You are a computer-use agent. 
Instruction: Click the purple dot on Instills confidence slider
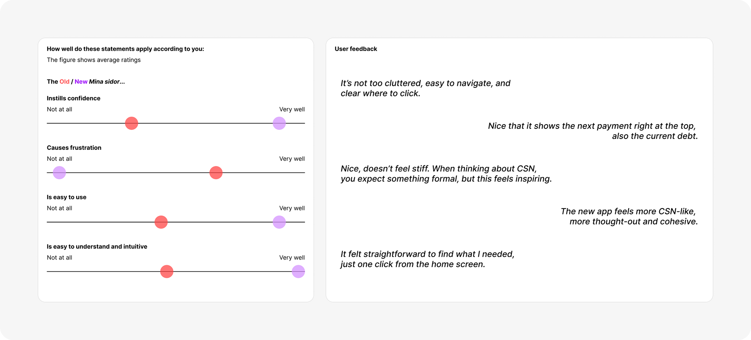[279, 123]
